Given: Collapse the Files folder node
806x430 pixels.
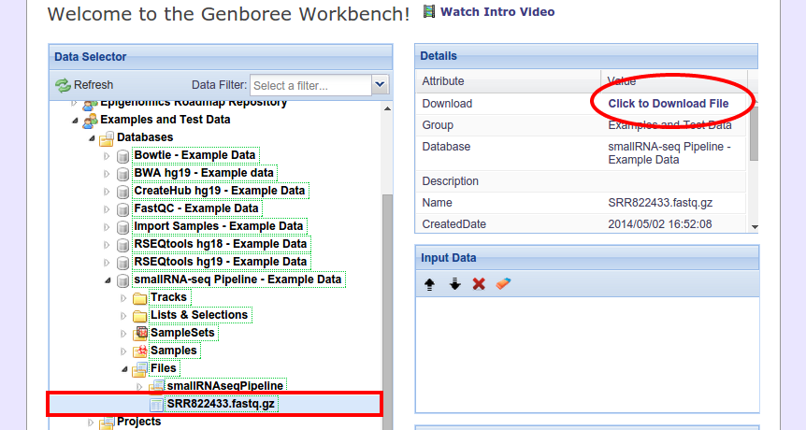Looking at the screenshot, I should pyautogui.click(x=123, y=368).
